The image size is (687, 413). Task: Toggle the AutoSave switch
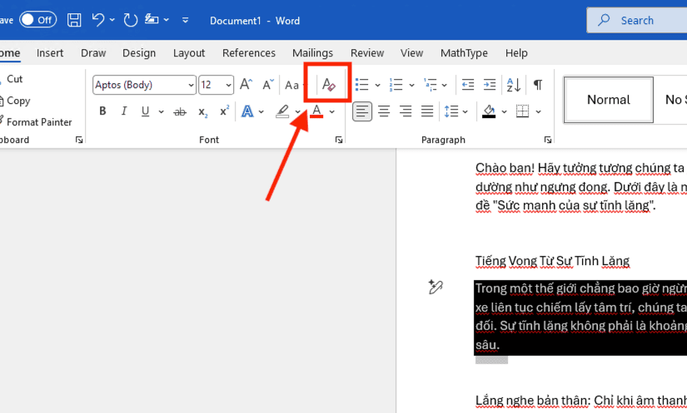tap(38, 20)
